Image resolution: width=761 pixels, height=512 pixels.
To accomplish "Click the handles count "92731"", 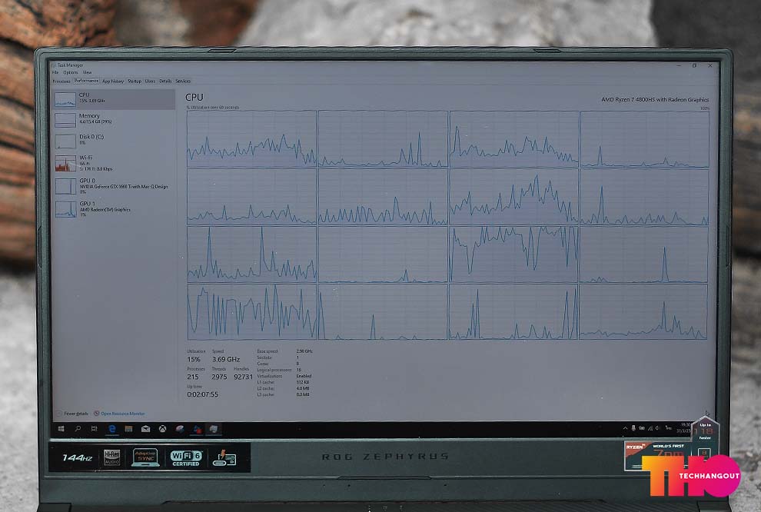I will 243,377.
